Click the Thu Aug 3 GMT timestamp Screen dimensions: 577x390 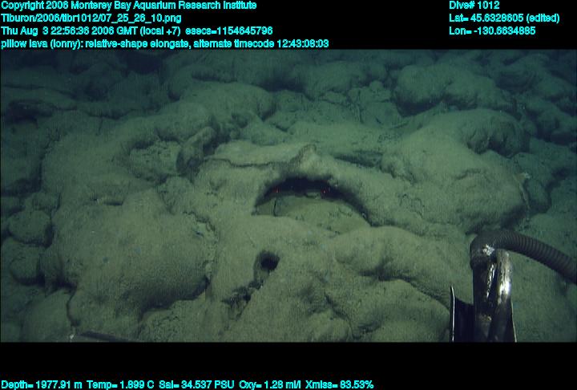click(91, 30)
